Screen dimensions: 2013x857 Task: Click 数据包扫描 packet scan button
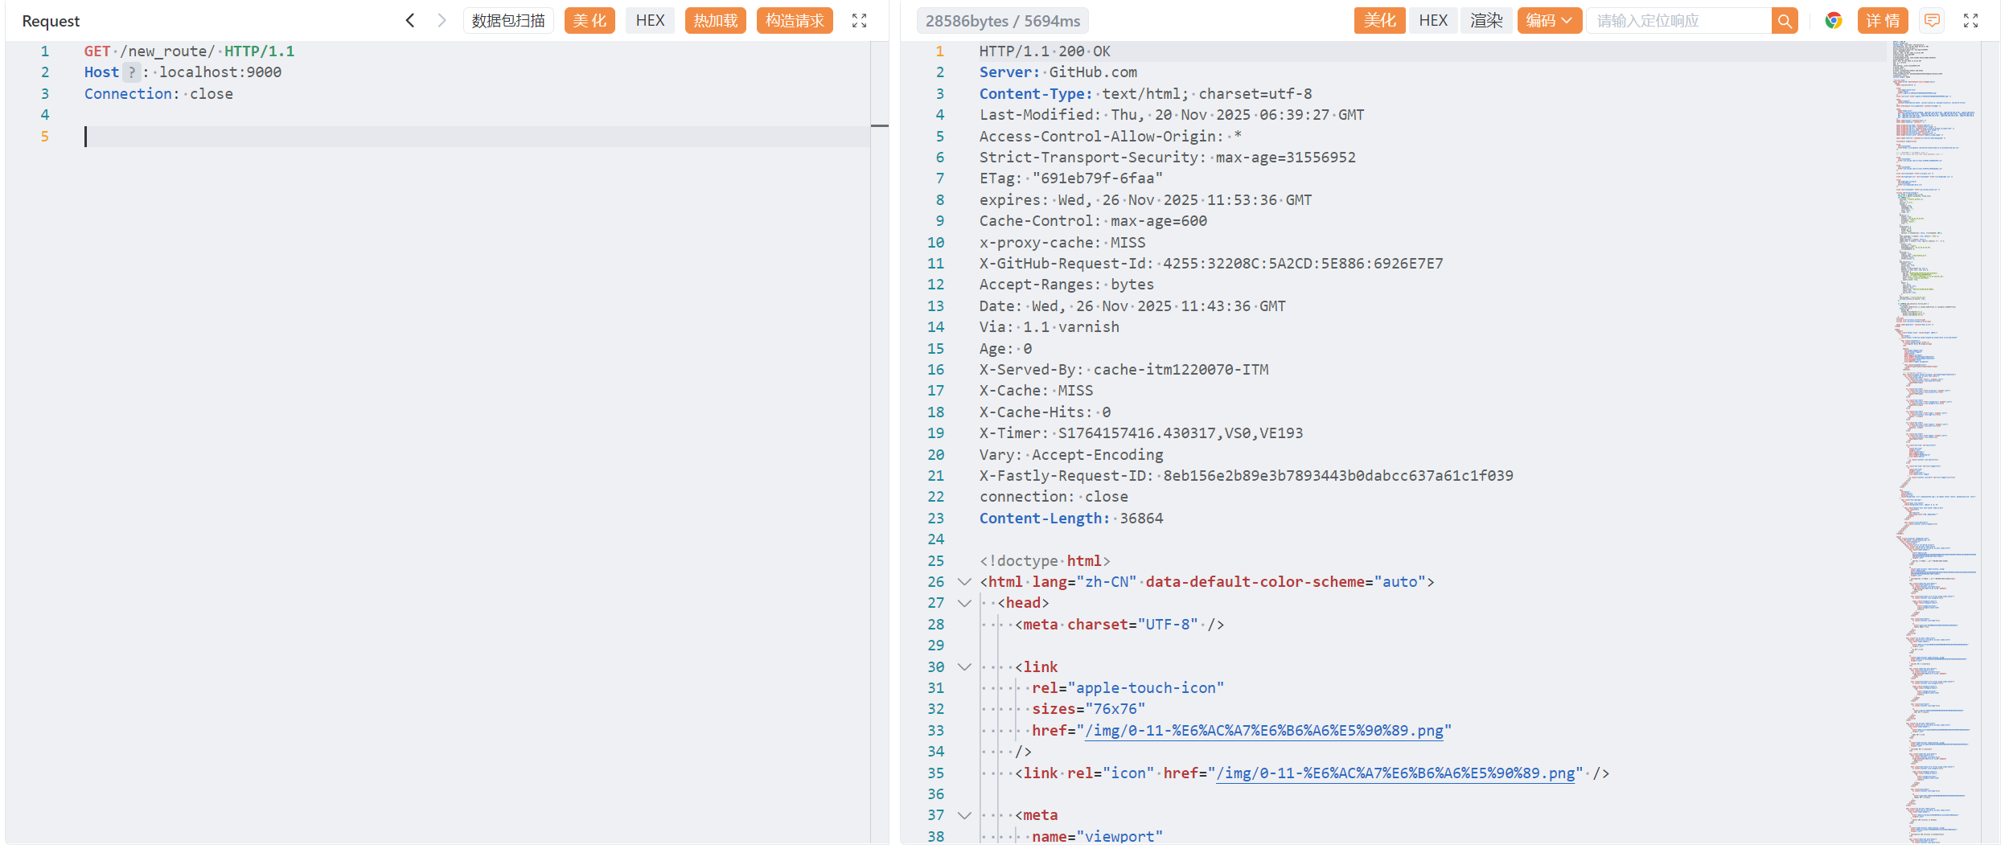(508, 21)
